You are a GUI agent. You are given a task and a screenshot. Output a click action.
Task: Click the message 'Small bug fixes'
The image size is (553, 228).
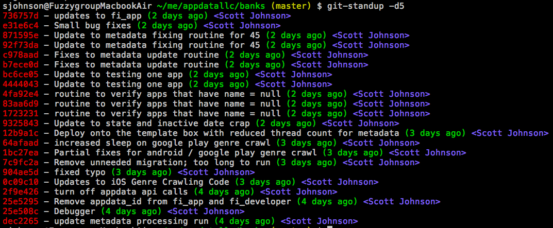click(93, 25)
